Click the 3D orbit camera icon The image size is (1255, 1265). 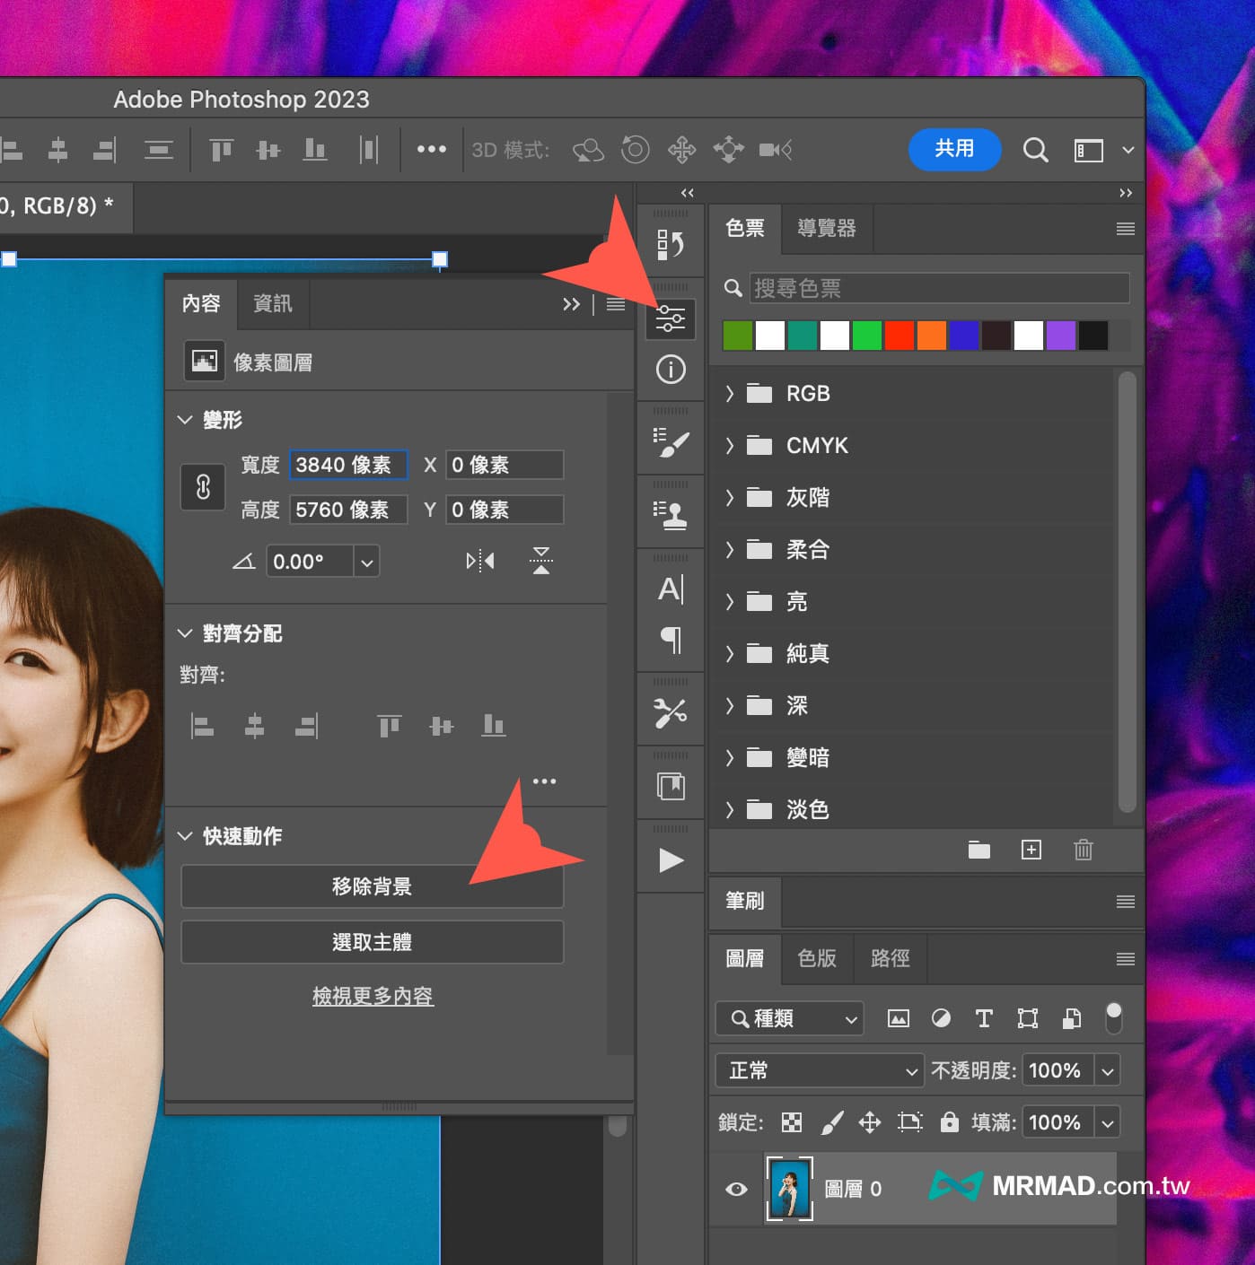pos(589,150)
